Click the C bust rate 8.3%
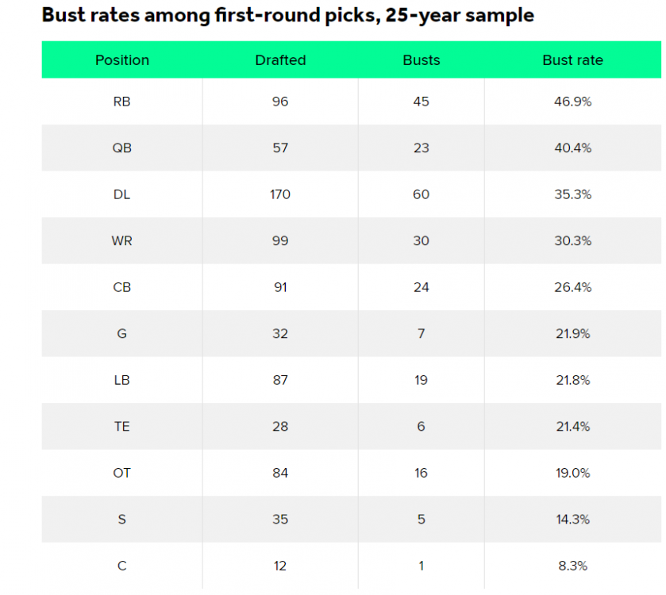The height and width of the screenshot is (595, 666). 572,566
